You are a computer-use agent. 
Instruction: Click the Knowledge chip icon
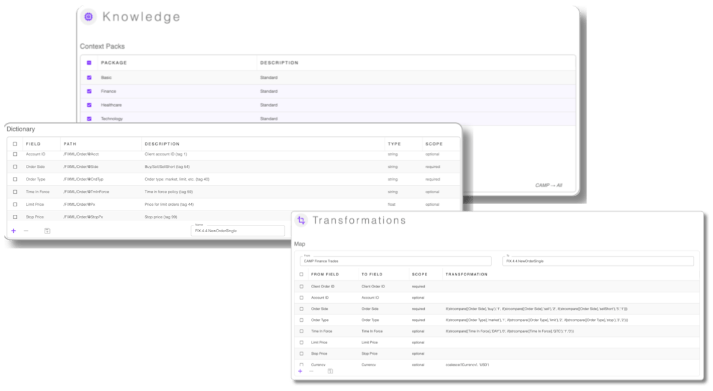(x=88, y=17)
